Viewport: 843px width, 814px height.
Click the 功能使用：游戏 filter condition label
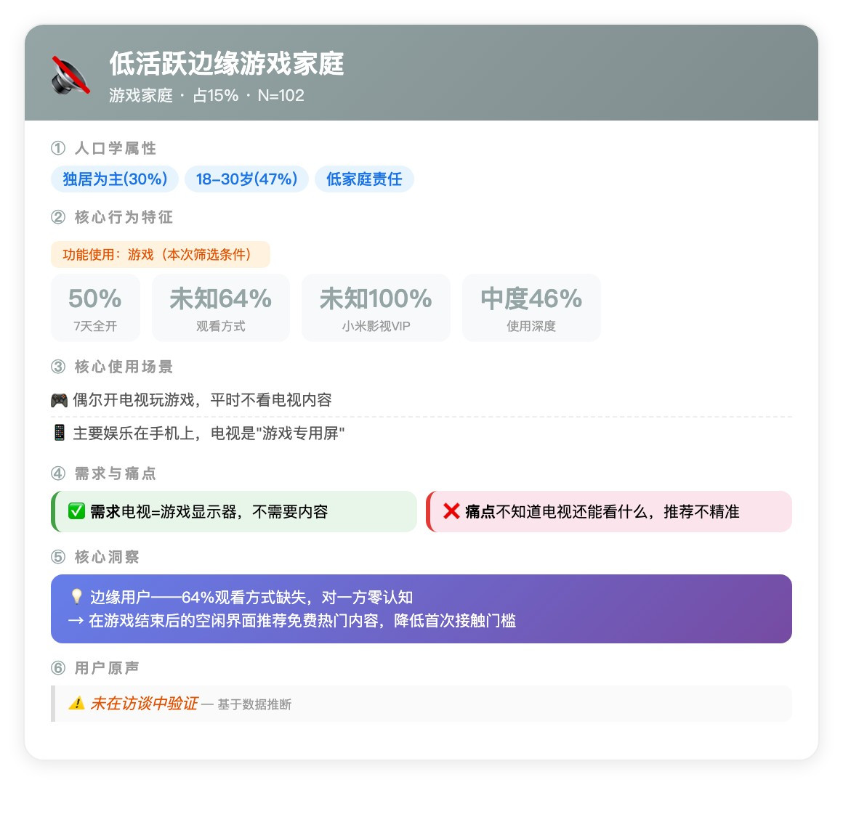160,254
